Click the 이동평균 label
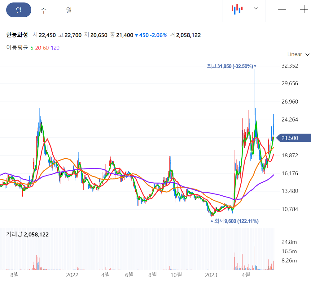Viewport: 311px width, 285px height. click(x=17, y=48)
